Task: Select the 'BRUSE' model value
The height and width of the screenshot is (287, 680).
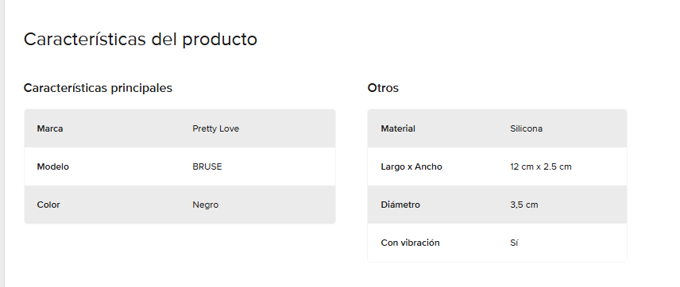Action: pyautogui.click(x=207, y=166)
